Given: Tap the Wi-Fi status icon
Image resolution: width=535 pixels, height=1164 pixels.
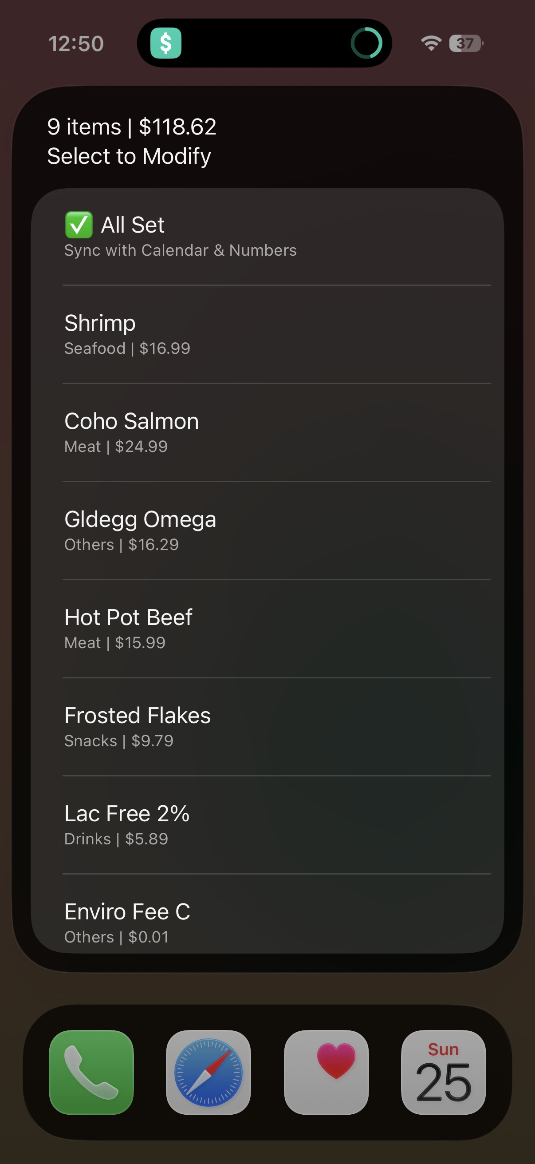Looking at the screenshot, I should (431, 44).
